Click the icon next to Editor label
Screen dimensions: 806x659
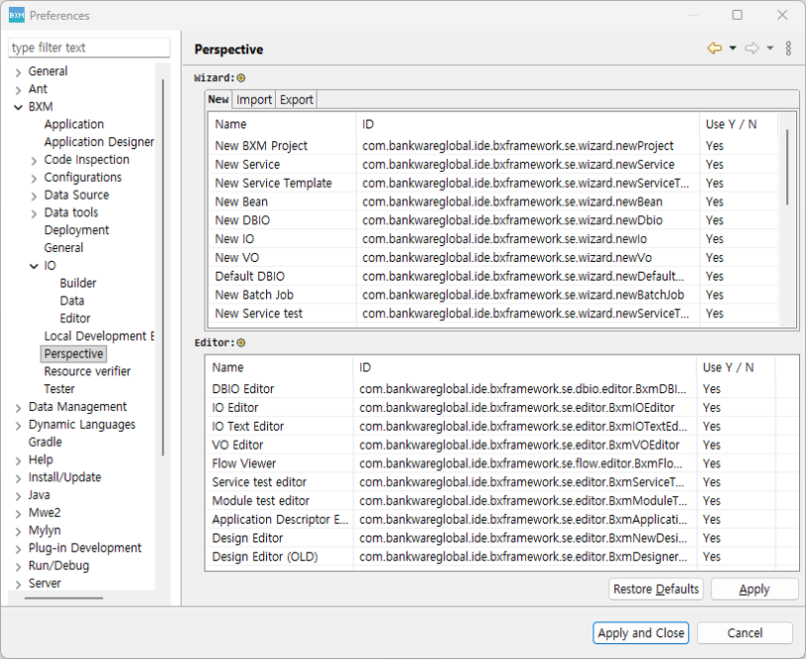241,342
